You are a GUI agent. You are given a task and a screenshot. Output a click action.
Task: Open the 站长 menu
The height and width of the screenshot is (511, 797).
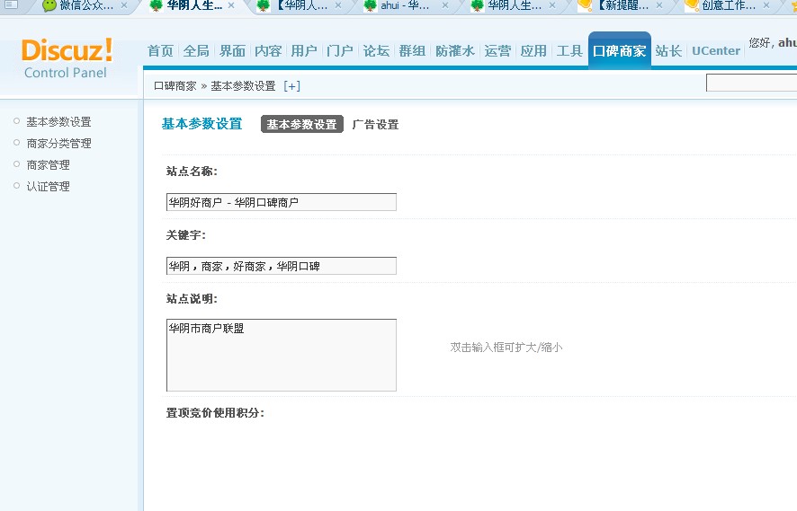coord(668,51)
